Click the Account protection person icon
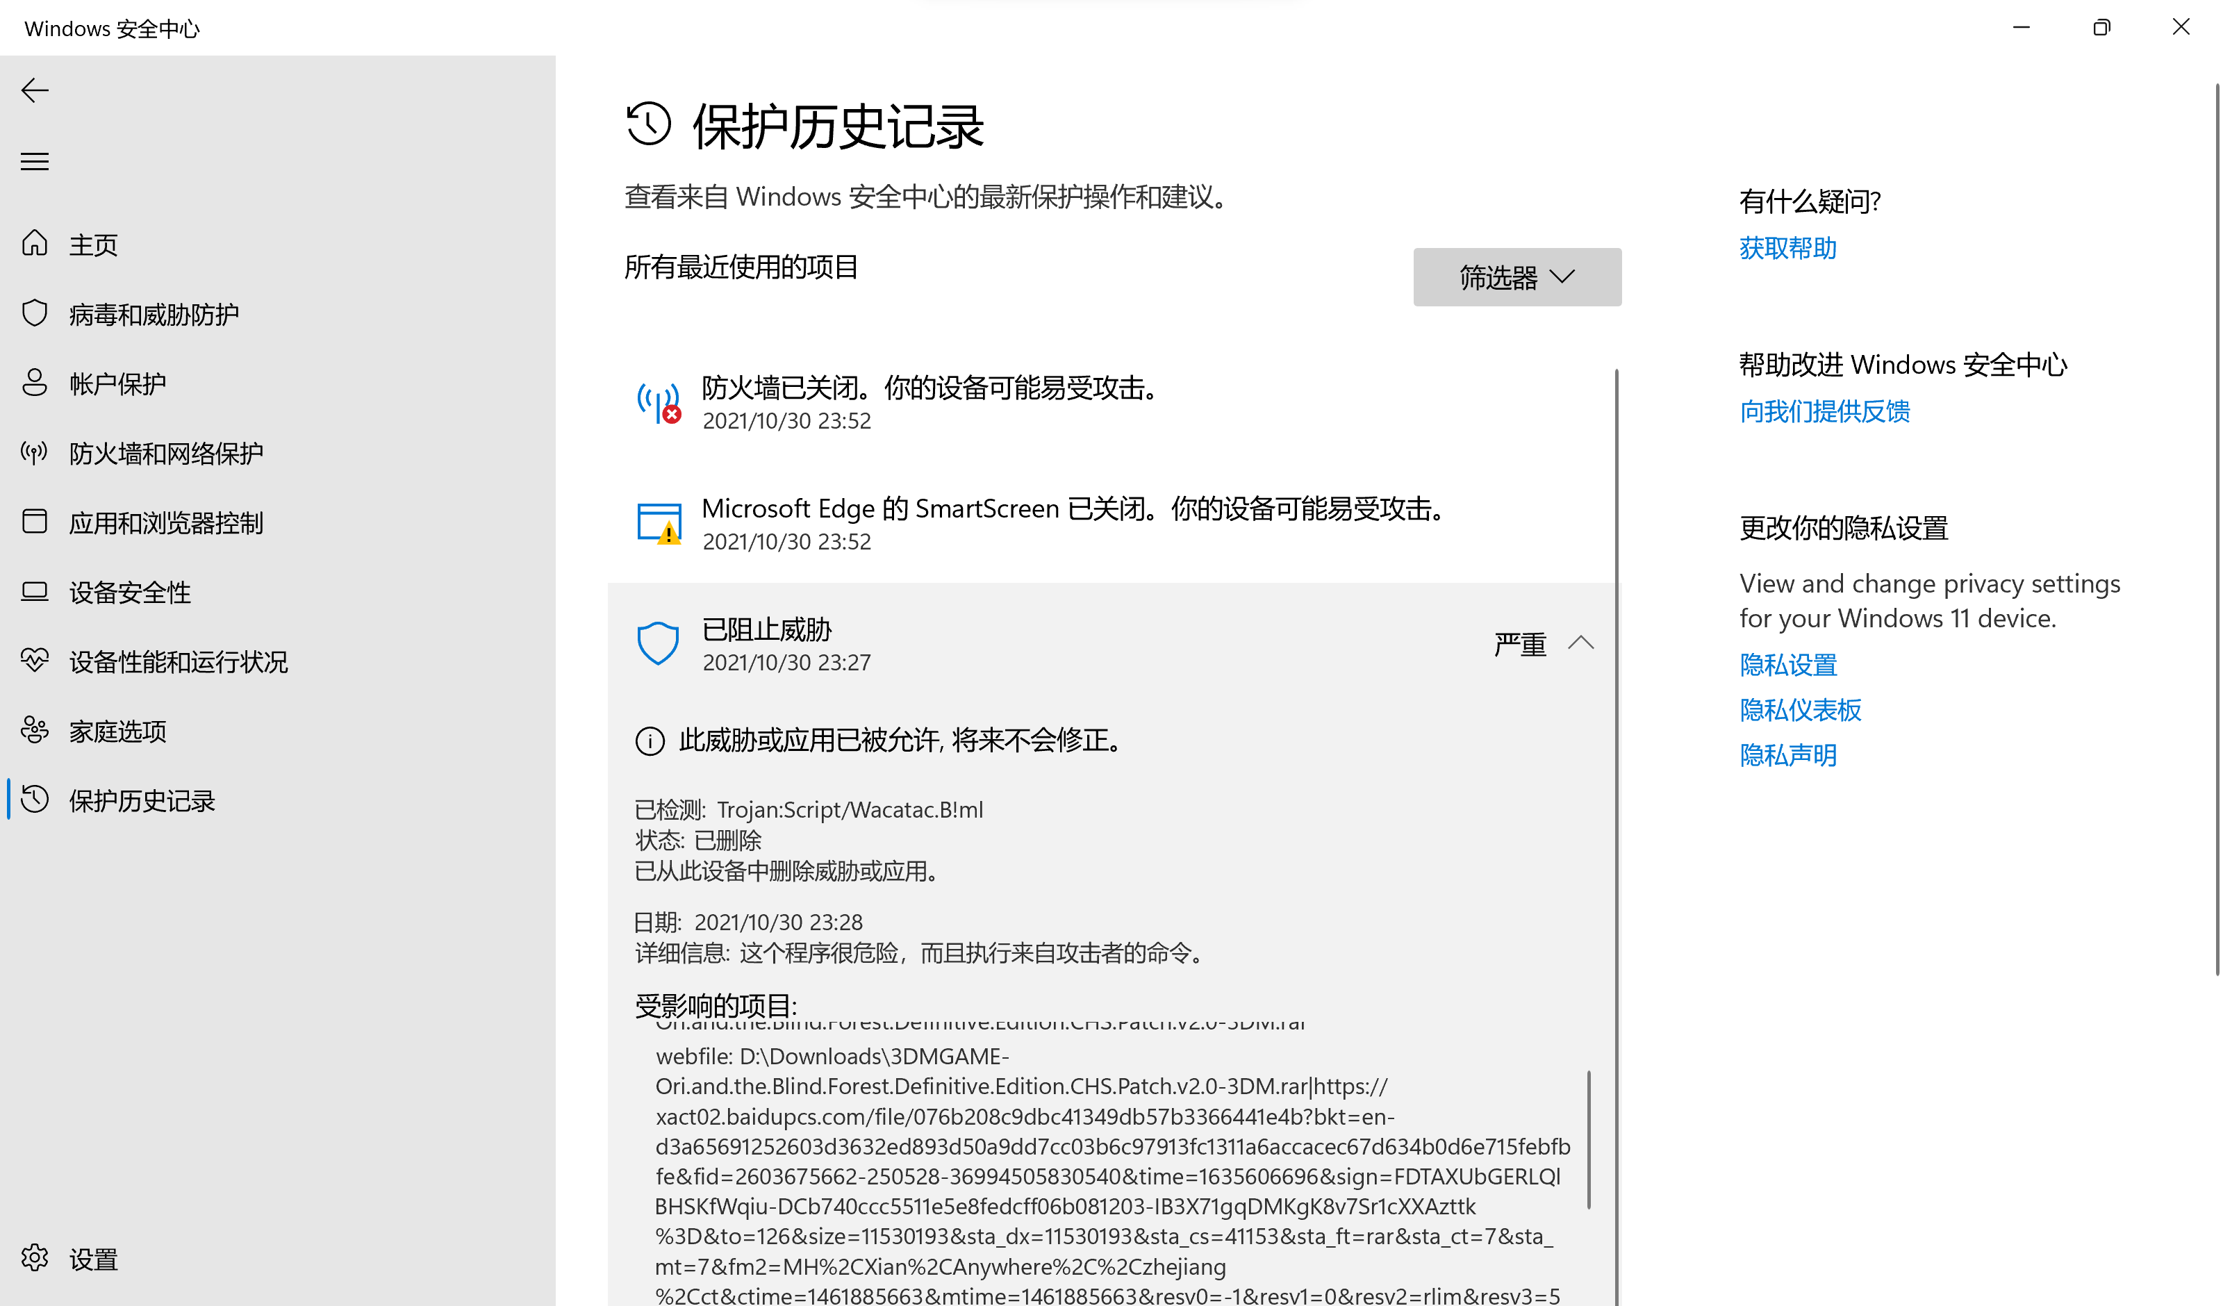 click(35, 383)
